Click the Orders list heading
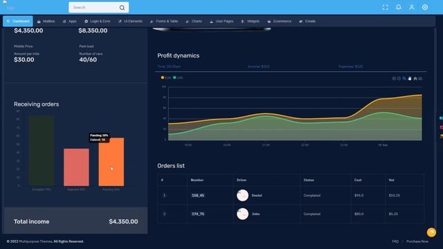Viewport: 443px width, 249px height. click(171, 166)
